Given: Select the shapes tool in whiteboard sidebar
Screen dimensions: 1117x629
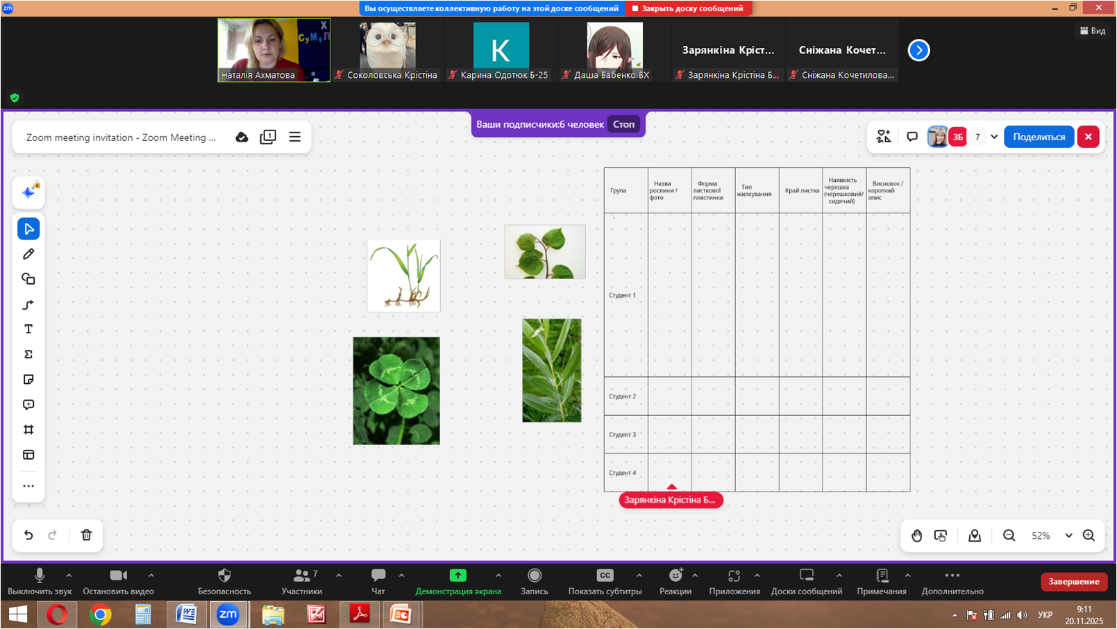Looking at the screenshot, I should 28,279.
